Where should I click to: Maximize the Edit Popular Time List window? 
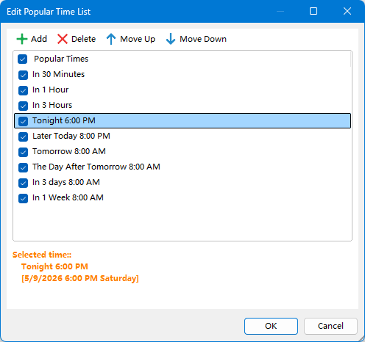tap(313, 11)
